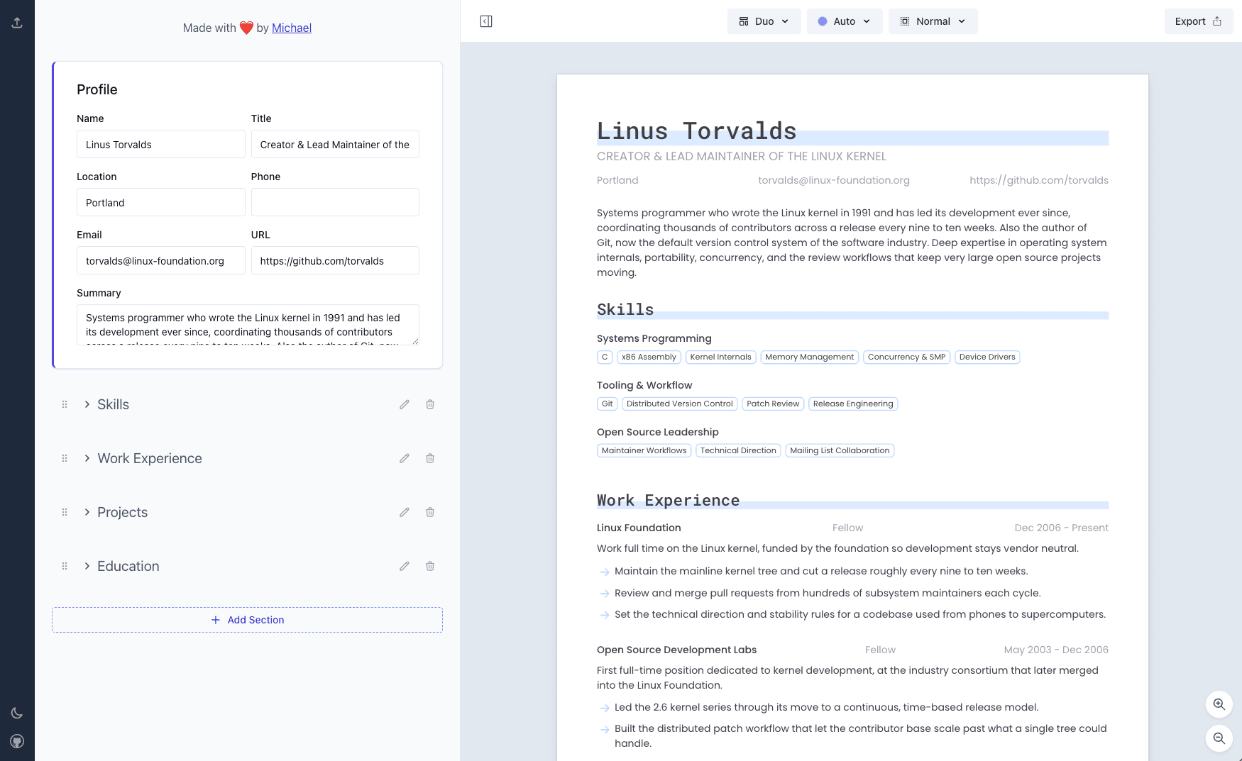This screenshot has width=1242, height=761.
Task: Click the Email input field
Action: pyautogui.click(x=161, y=260)
